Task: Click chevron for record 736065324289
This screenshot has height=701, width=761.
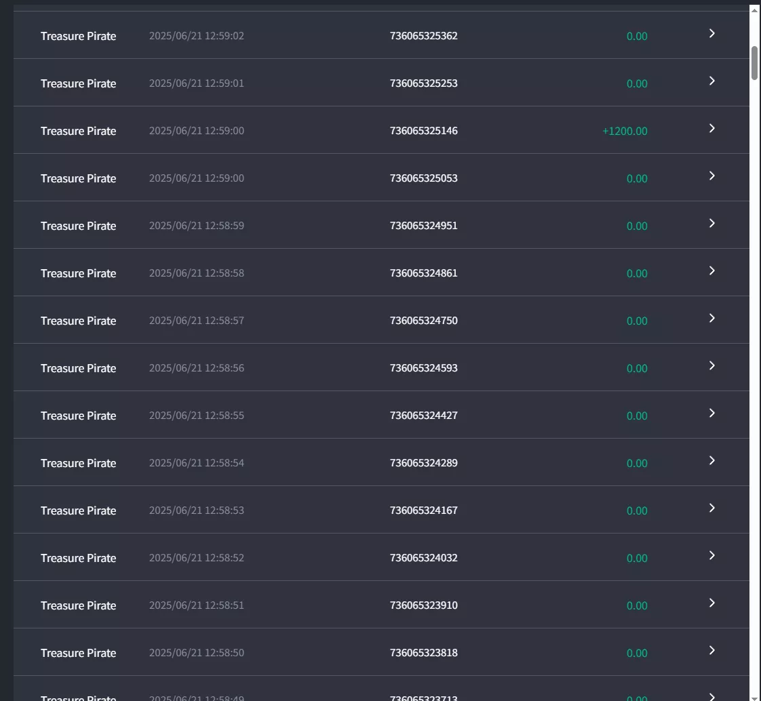Action: (712, 461)
